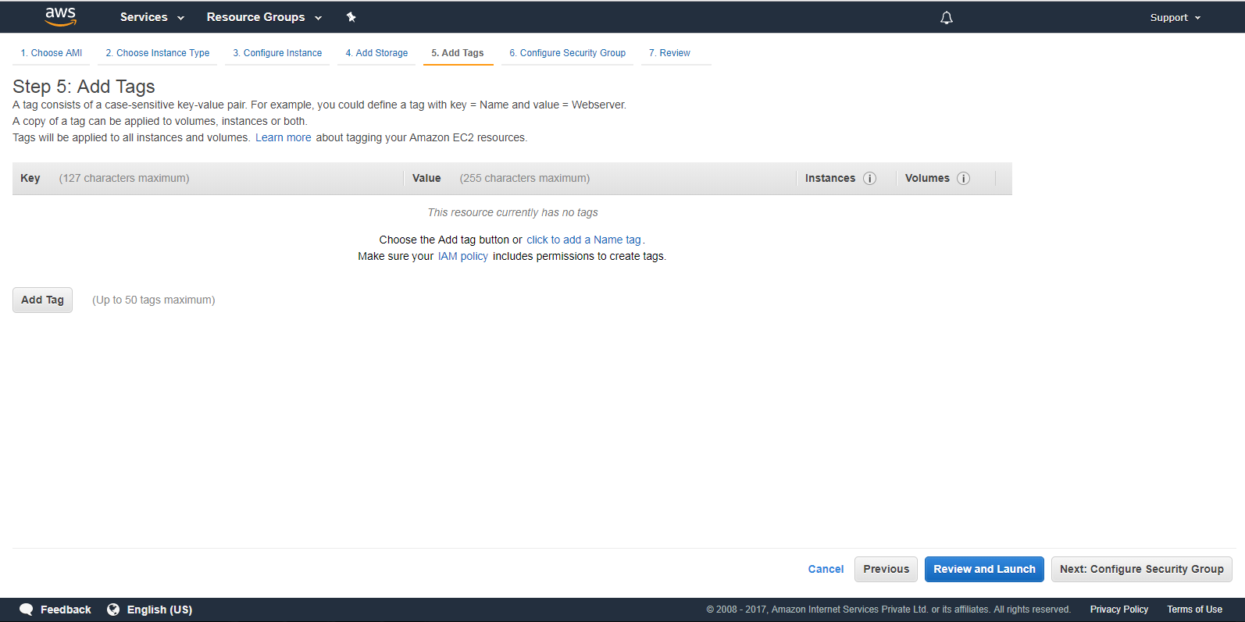The width and height of the screenshot is (1245, 622).
Task: Expand the Services dropdown menu
Action: tap(152, 17)
